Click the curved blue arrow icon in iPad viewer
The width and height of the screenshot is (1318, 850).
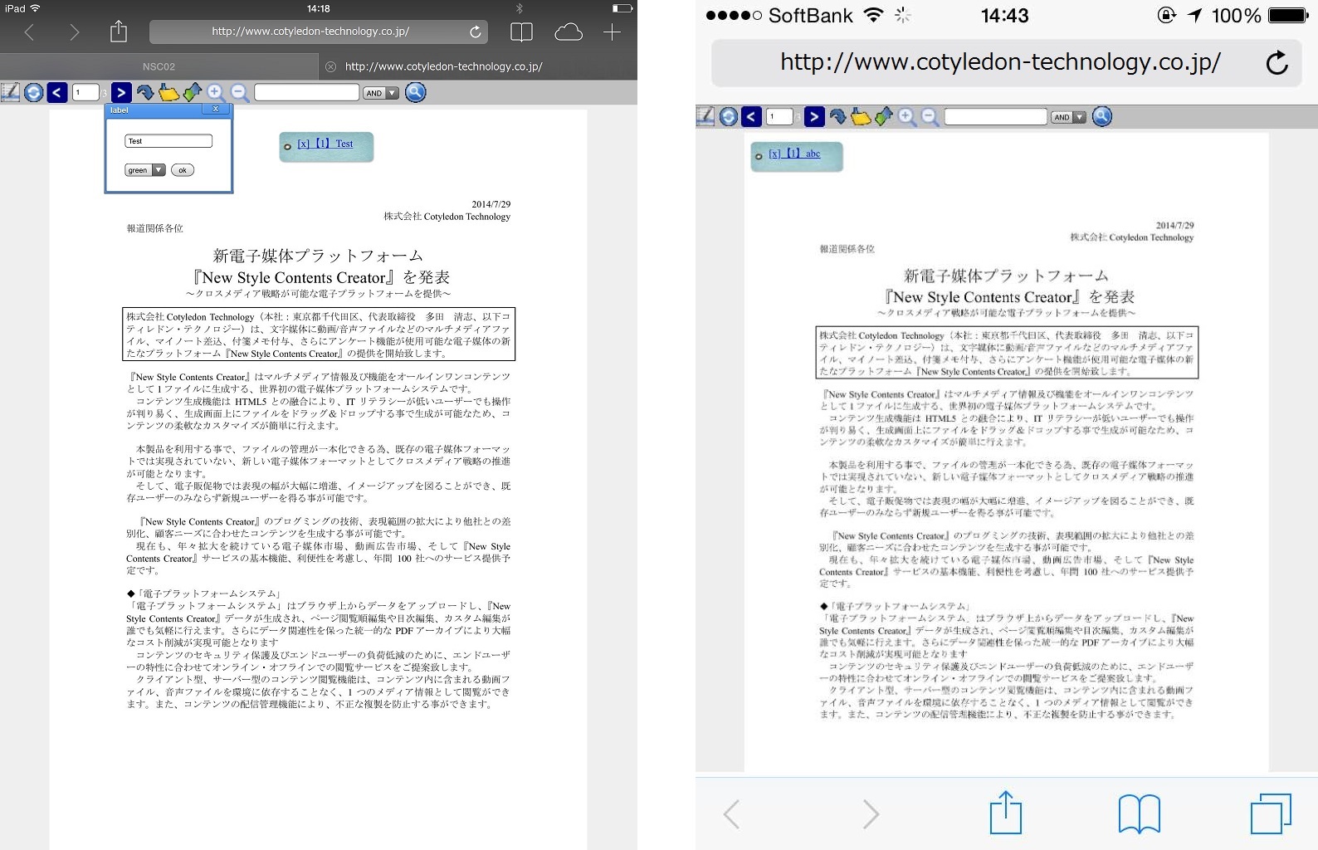tap(144, 92)
